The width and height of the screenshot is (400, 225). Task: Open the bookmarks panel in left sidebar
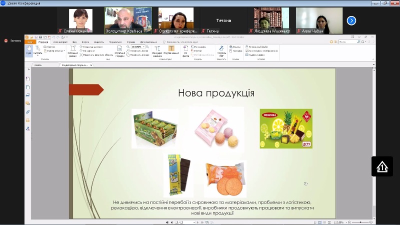point(28,79)
